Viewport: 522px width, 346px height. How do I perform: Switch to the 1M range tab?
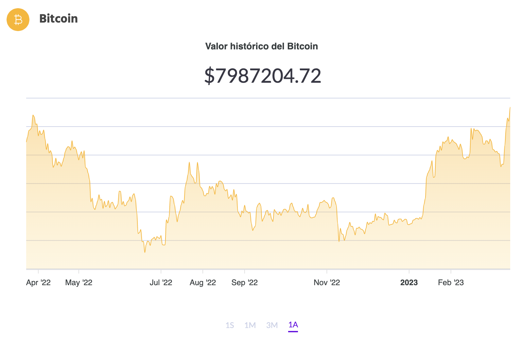point(250,325)
